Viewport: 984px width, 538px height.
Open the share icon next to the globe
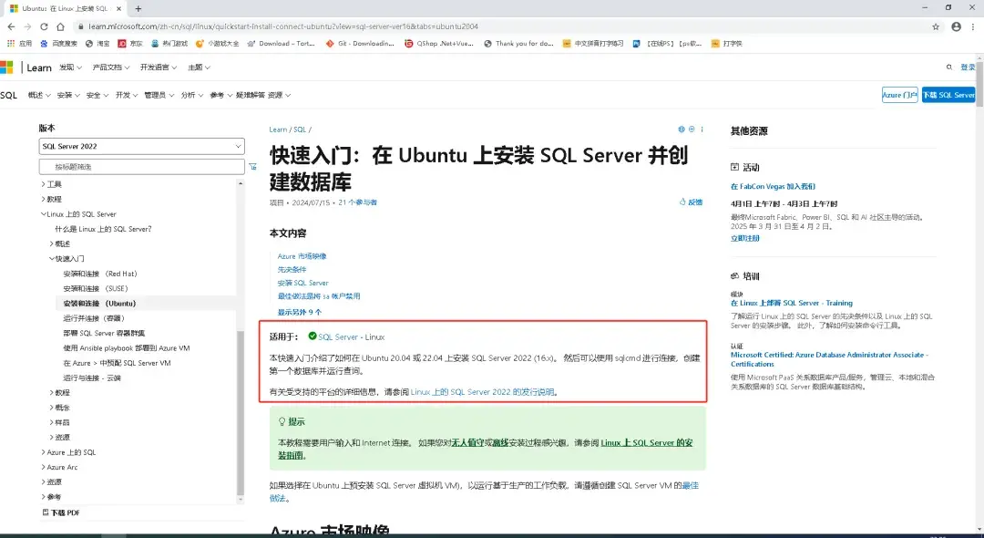point(692,129)
